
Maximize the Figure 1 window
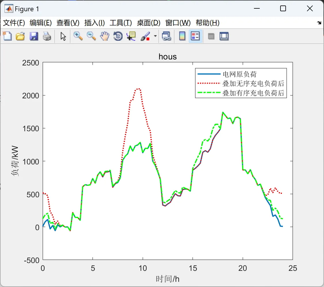283,8
